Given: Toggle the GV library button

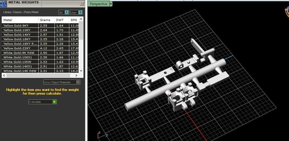Looking at the screenshot, I should coord(64,12).
